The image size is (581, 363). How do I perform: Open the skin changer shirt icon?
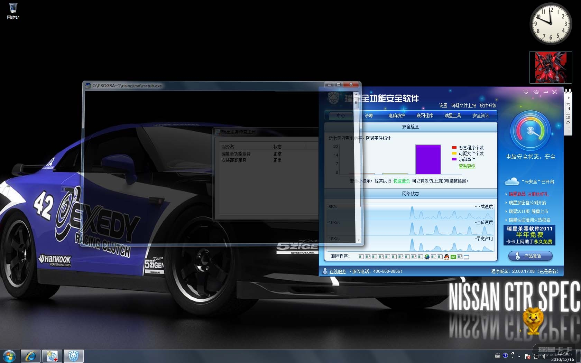click(536, 92)
